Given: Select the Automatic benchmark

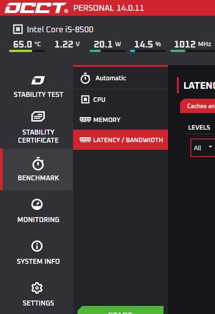Looking at the screenshot, I should pos(120,78).
